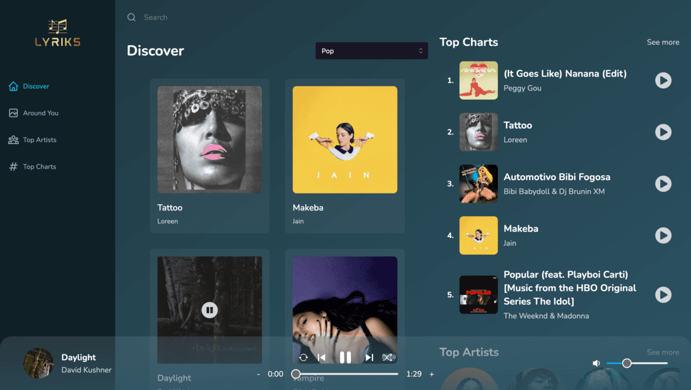Screen dimensions: 691x390
Task: Toggle repeat mode in player
Action: tap(303, 358)
